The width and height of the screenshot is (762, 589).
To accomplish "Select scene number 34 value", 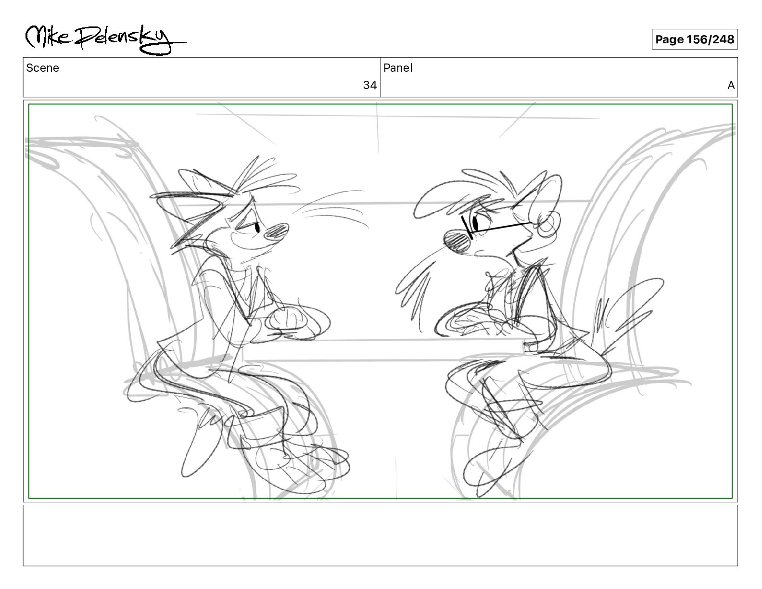I will coord(369,86).
